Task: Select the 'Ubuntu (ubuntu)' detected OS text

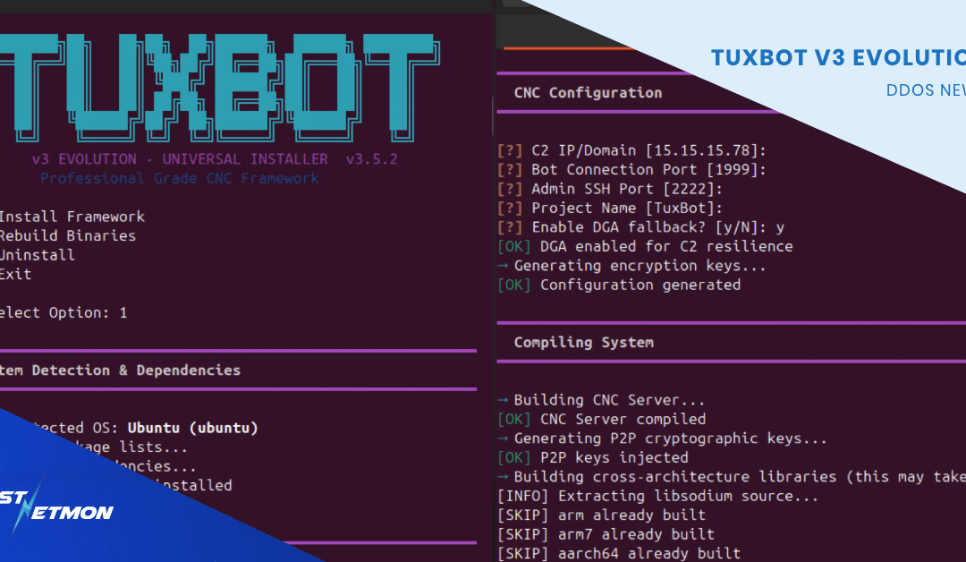Action: coord(193,428)
